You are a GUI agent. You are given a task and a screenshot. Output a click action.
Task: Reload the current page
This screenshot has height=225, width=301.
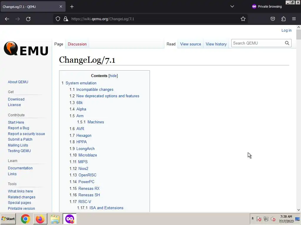[x=28, y=19]
